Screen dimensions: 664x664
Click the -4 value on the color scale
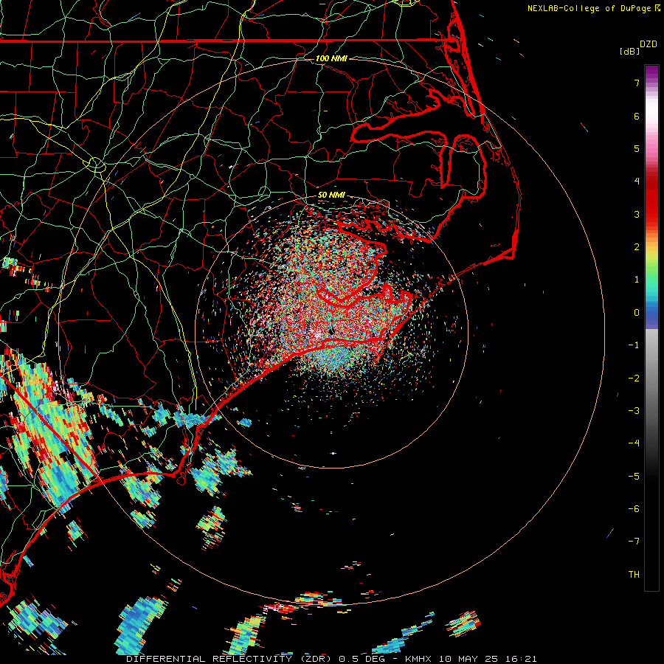click(x=634, y=443)
